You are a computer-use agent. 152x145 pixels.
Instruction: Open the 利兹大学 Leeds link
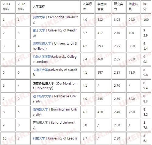tap(39, 138)
